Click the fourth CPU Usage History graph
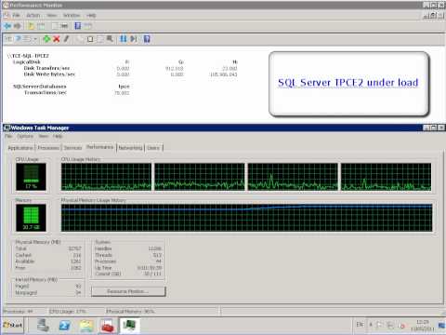 coord(387,177)
